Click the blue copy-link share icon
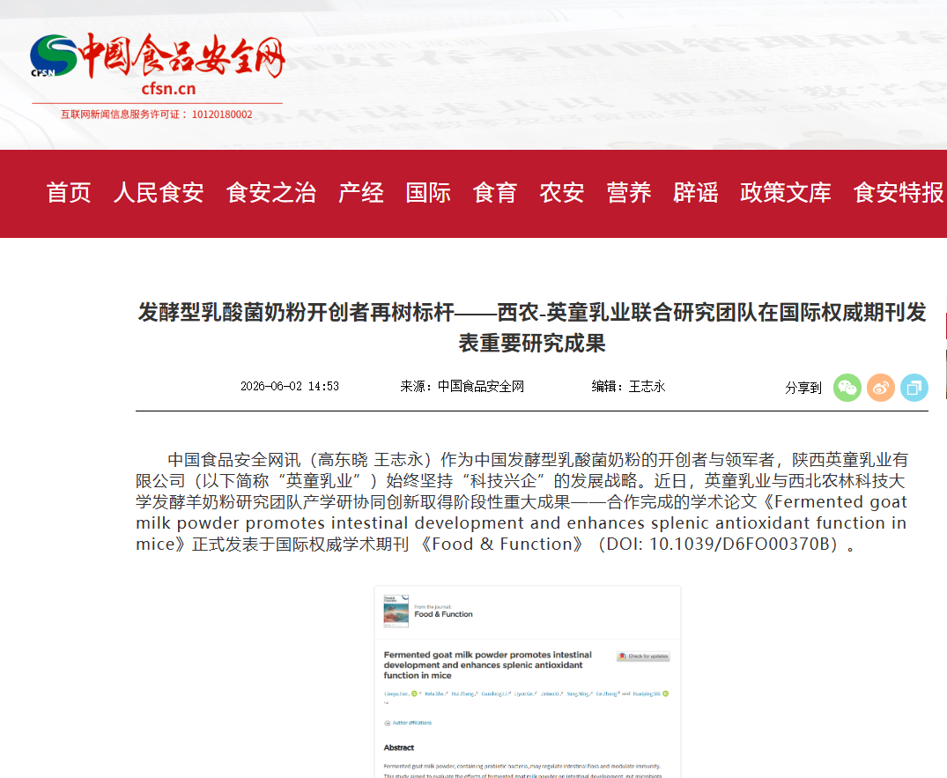Screen dimensions: 947x778 914,387
